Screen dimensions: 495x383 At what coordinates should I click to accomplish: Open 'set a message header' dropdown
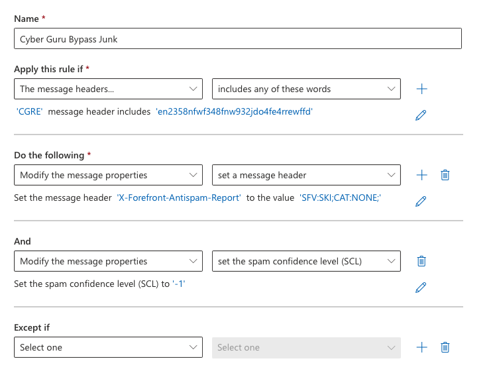click(306, 175)
